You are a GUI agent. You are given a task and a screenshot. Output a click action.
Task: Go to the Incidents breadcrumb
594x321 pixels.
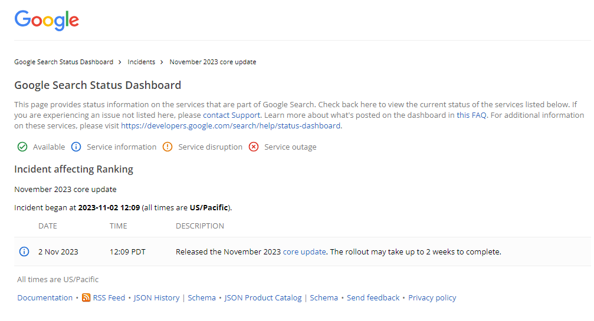click(x=142, y=62)
